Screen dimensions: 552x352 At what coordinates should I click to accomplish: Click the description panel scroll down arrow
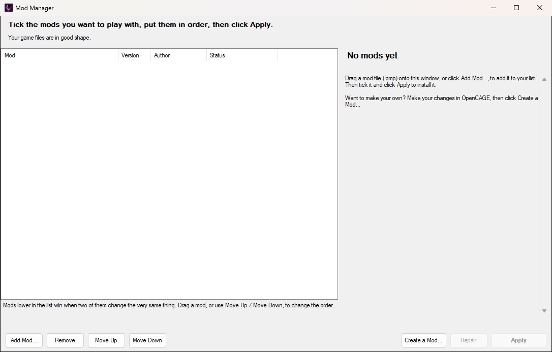[x=544, y=311]
